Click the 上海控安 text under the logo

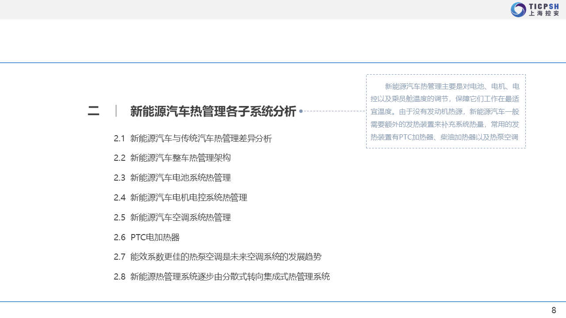click(x=544, y=14)
